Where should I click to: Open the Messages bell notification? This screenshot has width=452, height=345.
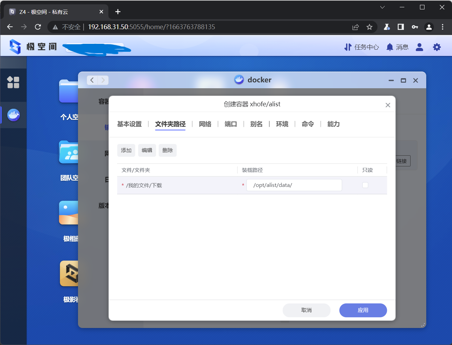(397, 47)
